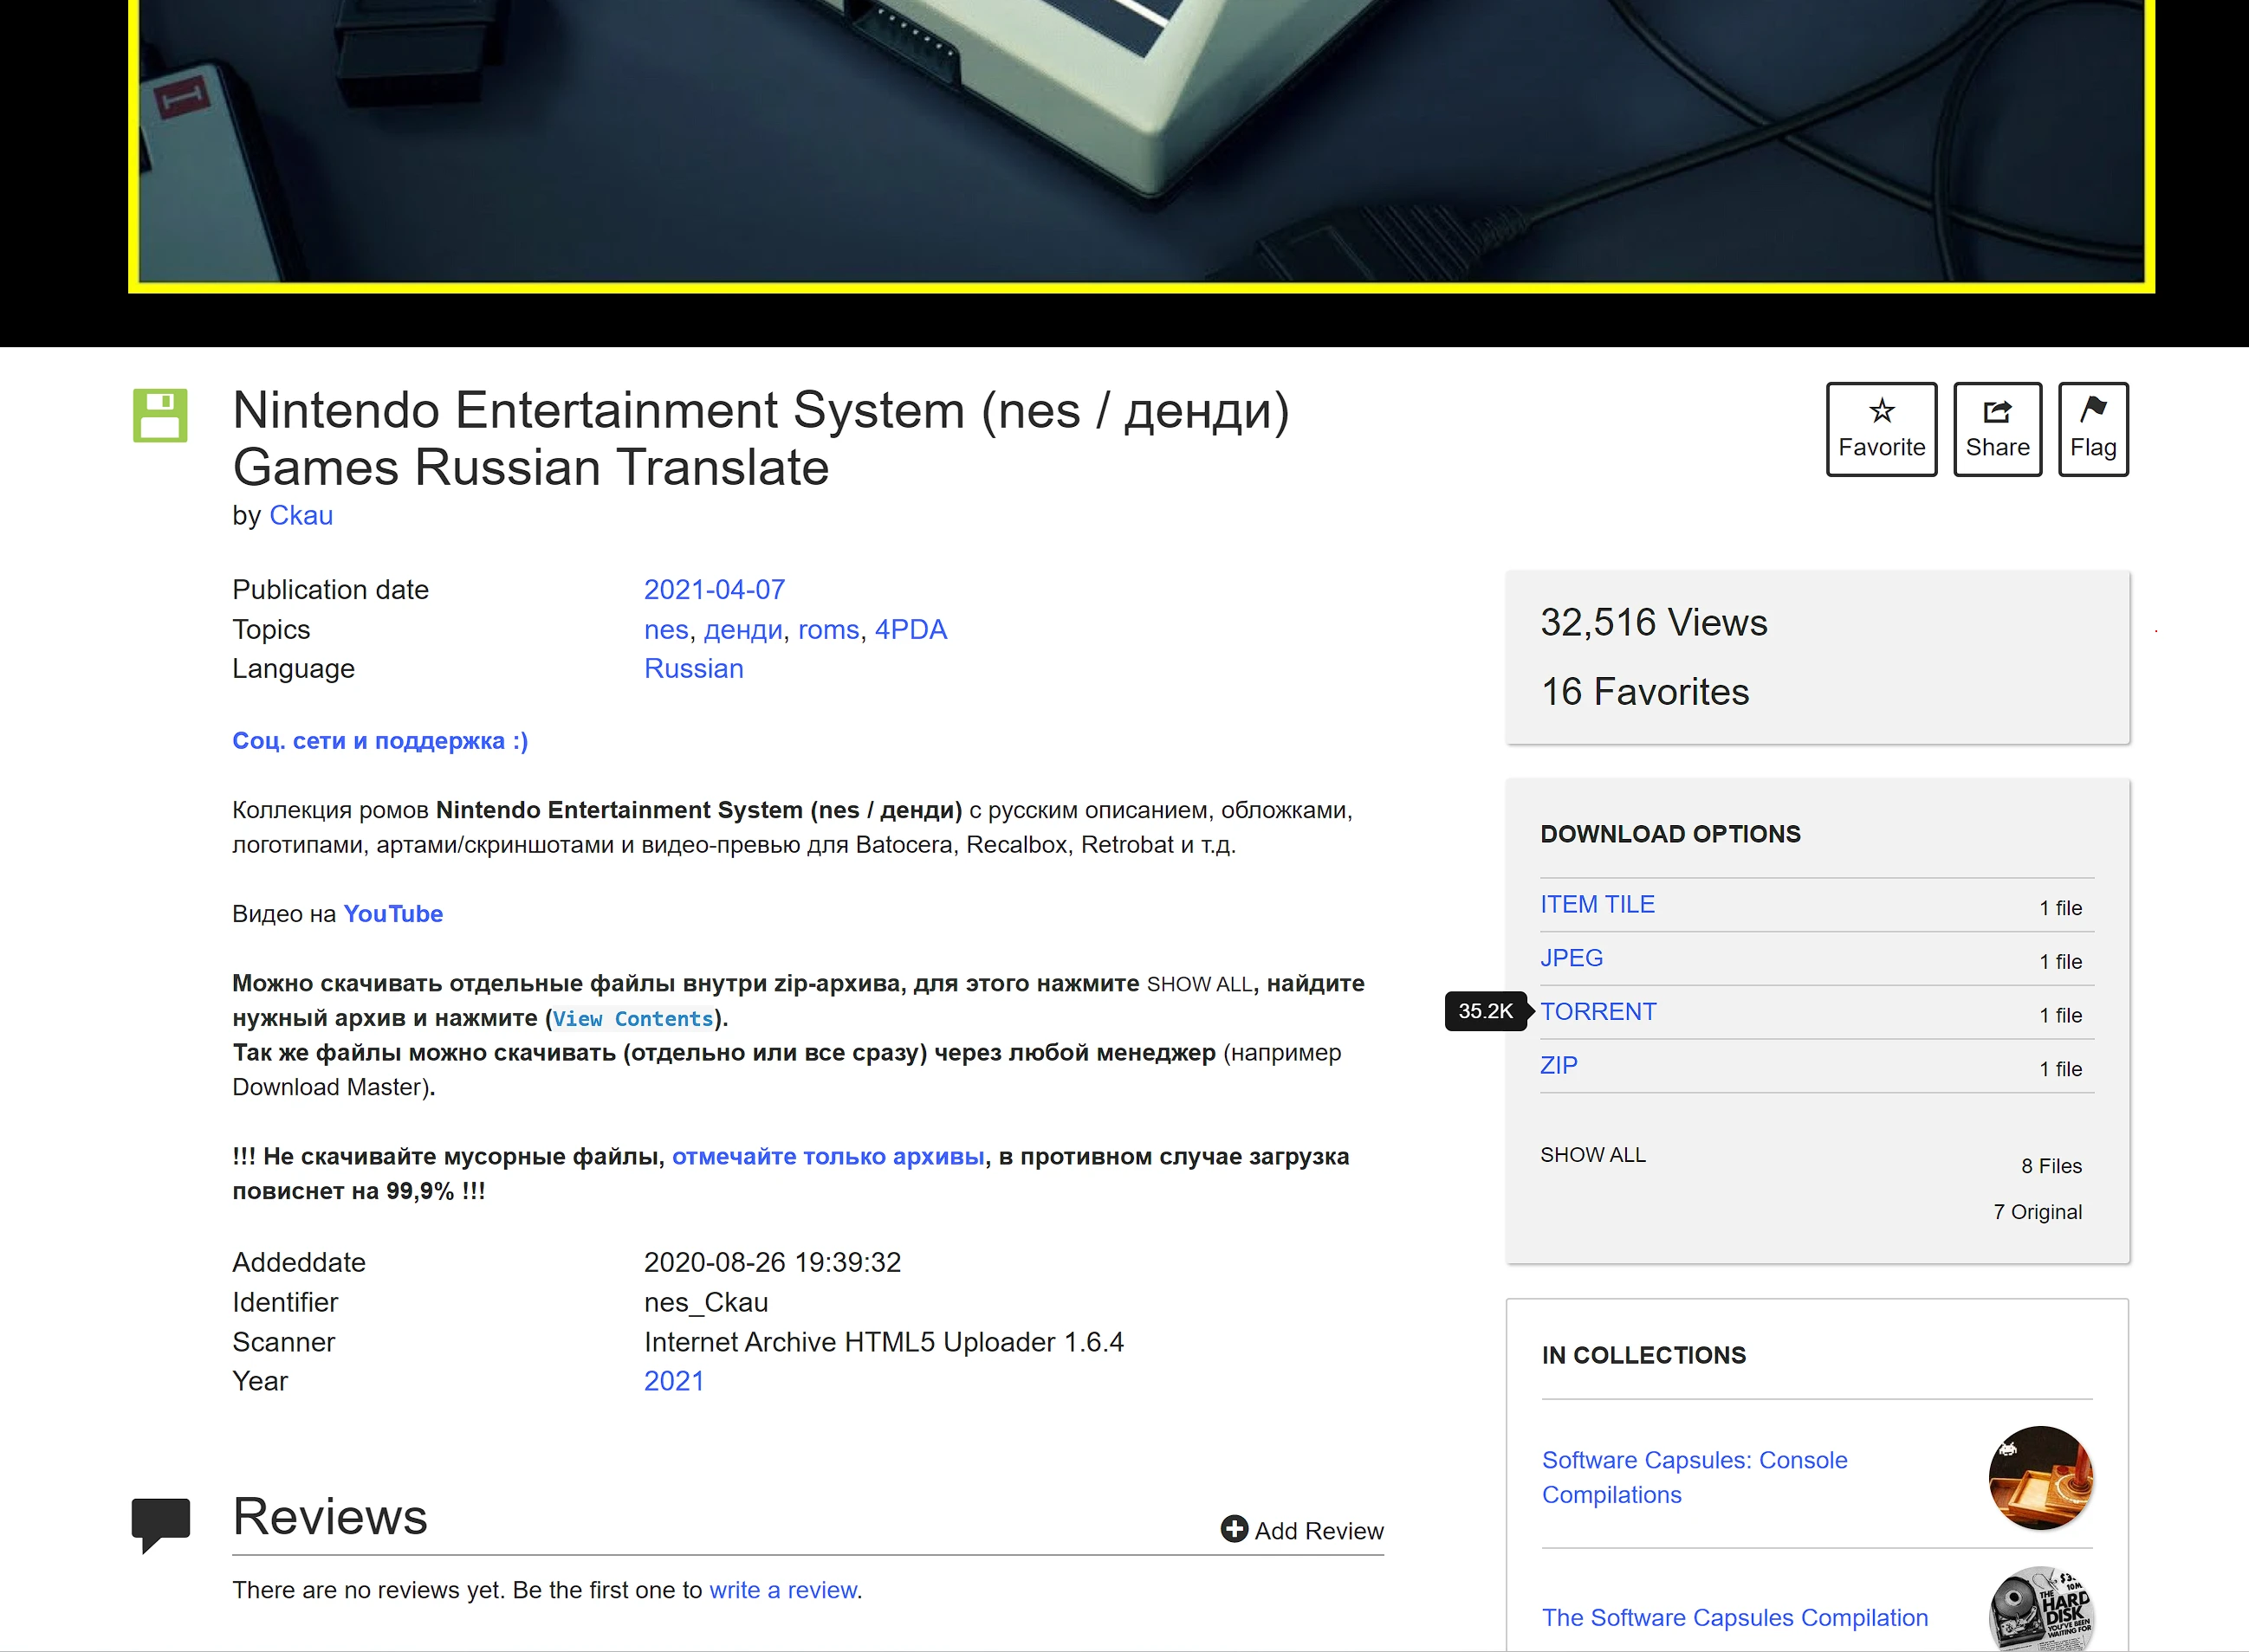2249x1652 pixels.
Task: Click the Reviews speech bubble icon
Action: click(x=160, y=1524)
